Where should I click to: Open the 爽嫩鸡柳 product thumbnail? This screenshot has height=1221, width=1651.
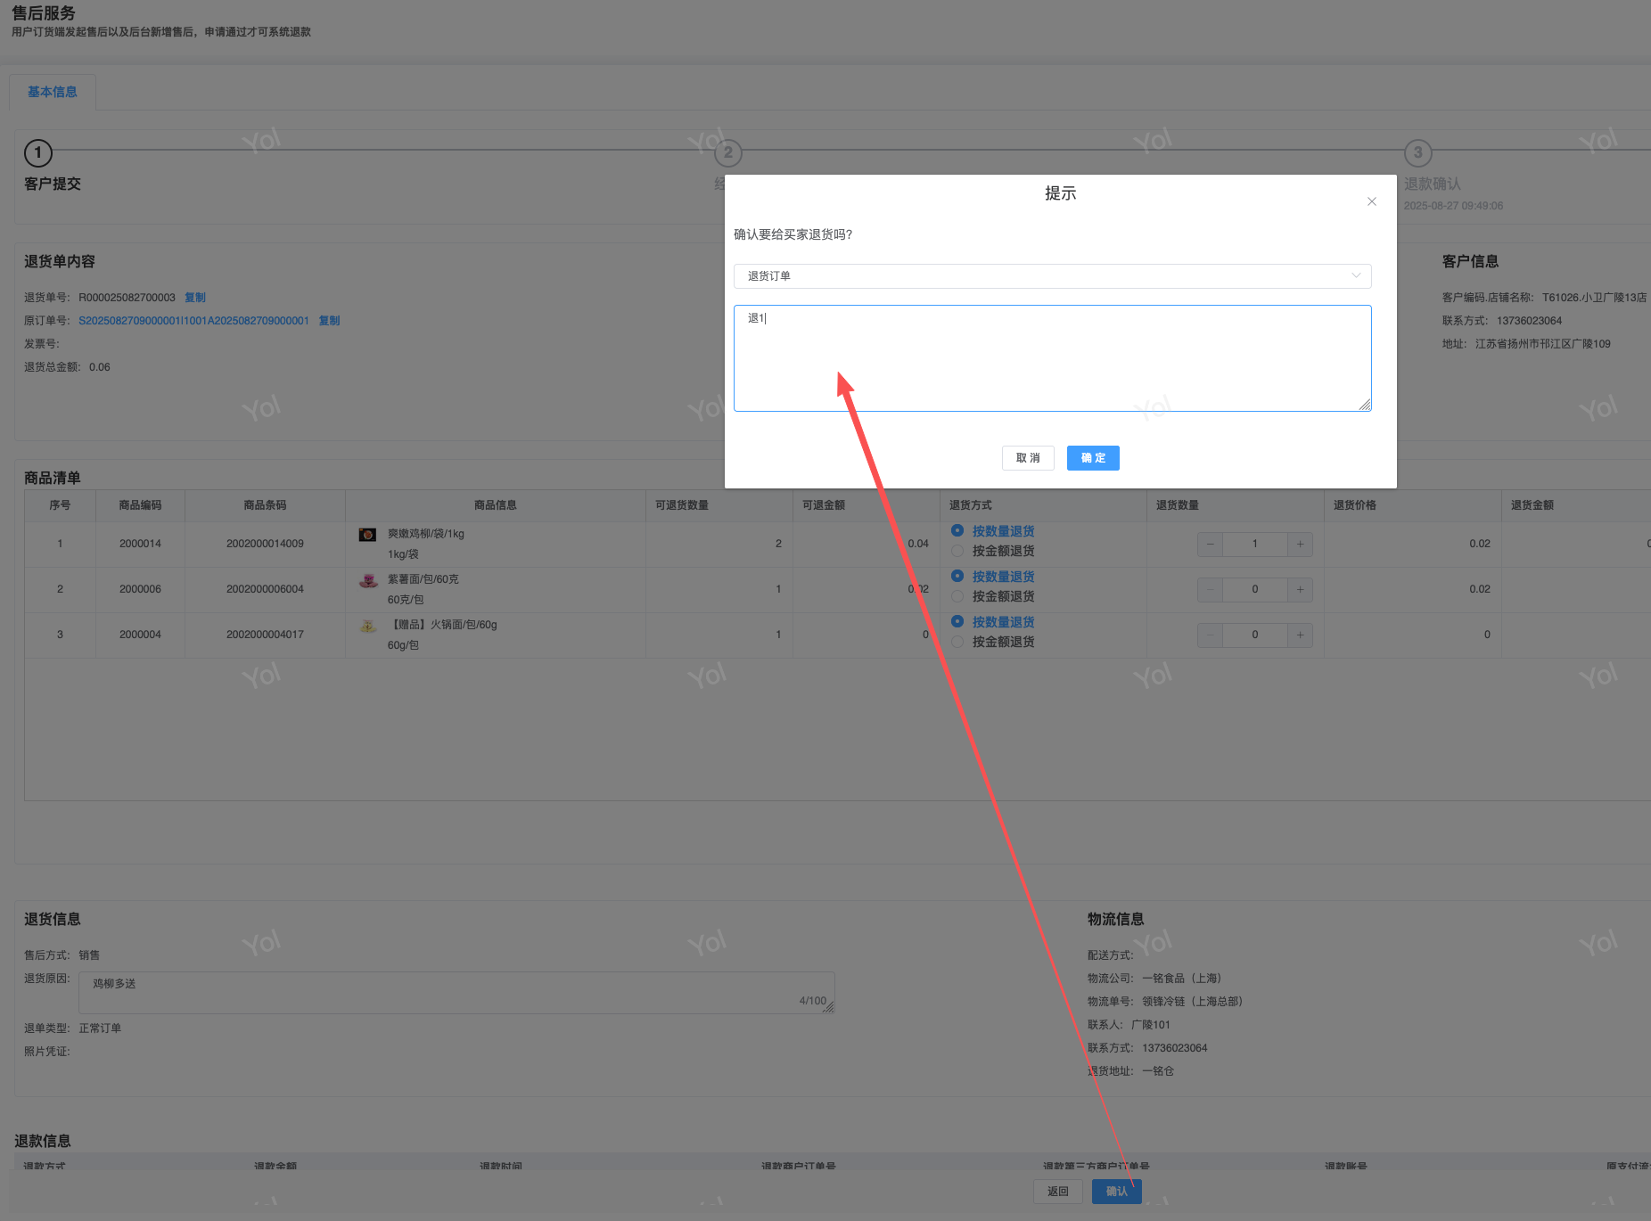(367, 535)
